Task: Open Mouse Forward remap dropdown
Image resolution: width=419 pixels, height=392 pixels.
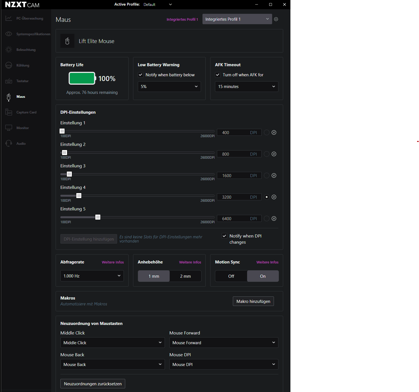Action: [x=224, y=343]
